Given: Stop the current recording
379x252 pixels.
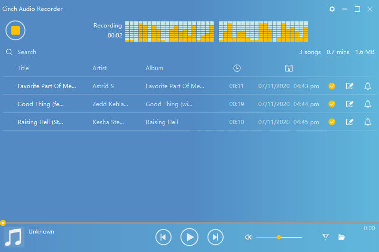Looking at the screenshot, I should click(x=15, y=30).
